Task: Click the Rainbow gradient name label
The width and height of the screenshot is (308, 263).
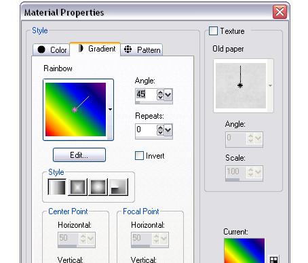Action: pos(58,68)
